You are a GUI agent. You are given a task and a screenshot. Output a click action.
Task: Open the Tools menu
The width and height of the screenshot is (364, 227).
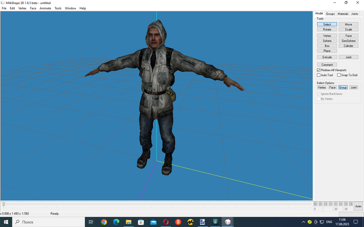click(x=58, y=8)
